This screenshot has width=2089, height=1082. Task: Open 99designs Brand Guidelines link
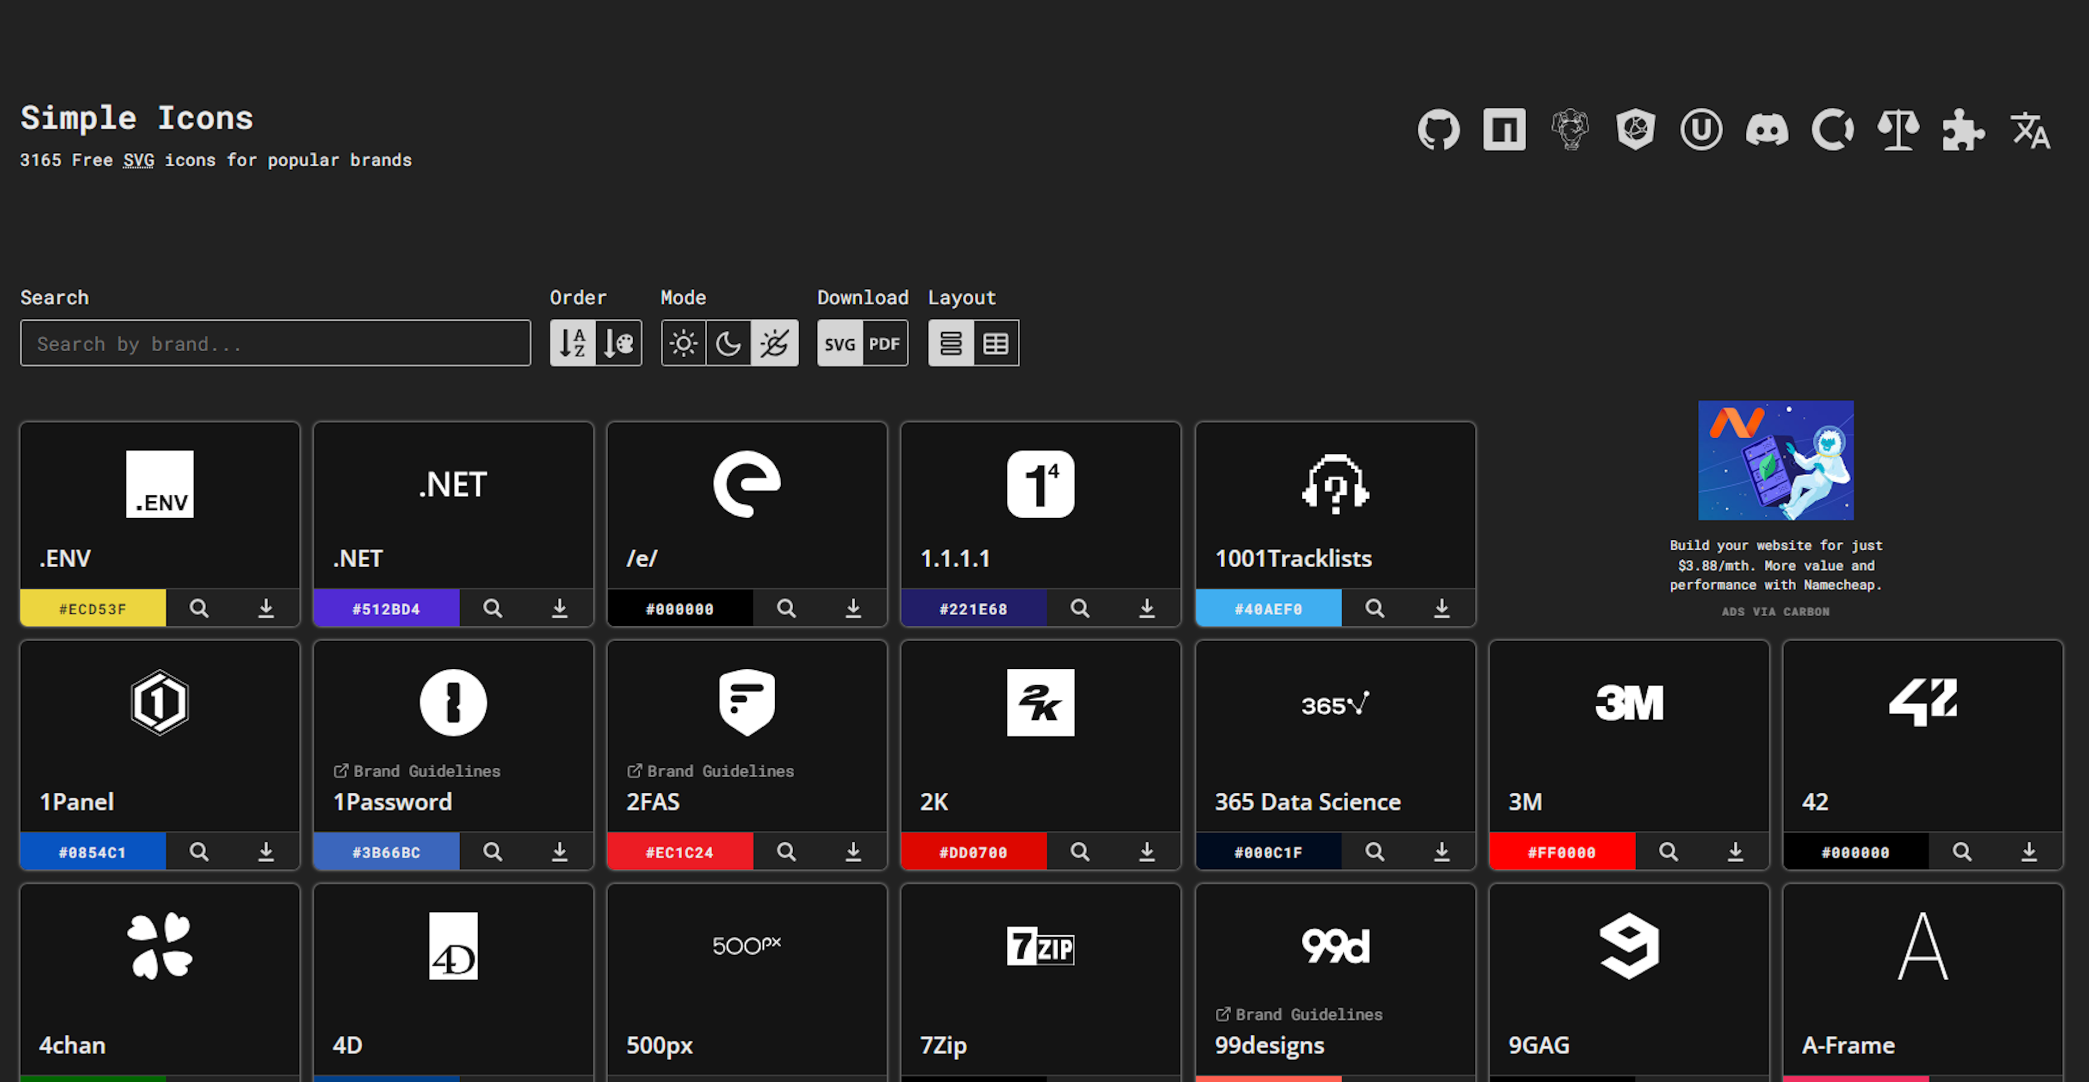[1299, 1014]
